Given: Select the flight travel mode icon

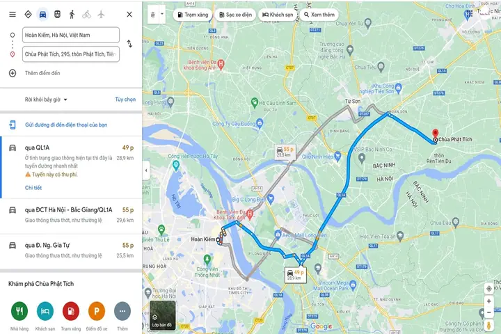Looking at the screenshot, I should 101,15.
